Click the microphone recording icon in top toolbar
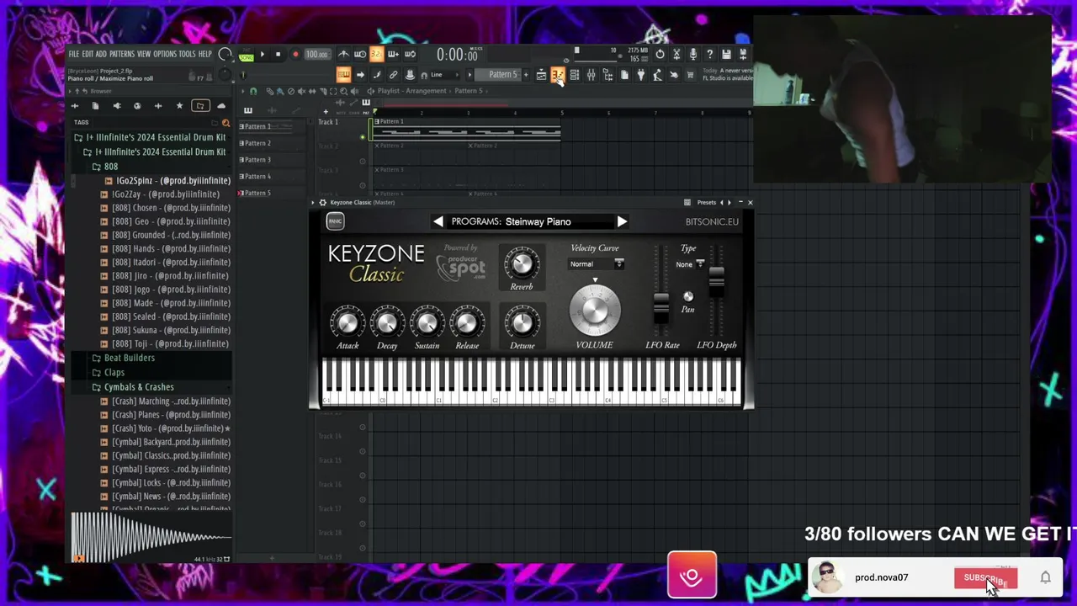 pos(693,54)
